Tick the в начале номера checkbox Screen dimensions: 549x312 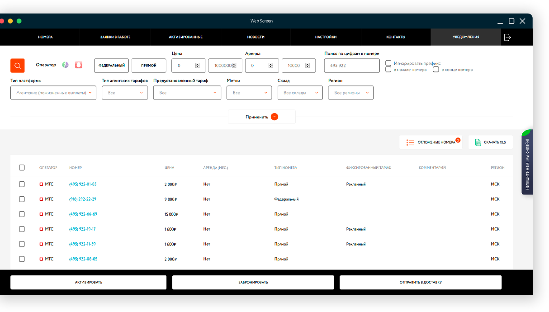tap(388, 70)
